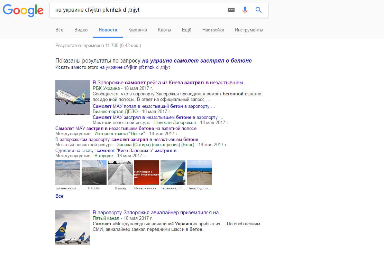
Task: Switch to the Видео tab
Action: 81,30
